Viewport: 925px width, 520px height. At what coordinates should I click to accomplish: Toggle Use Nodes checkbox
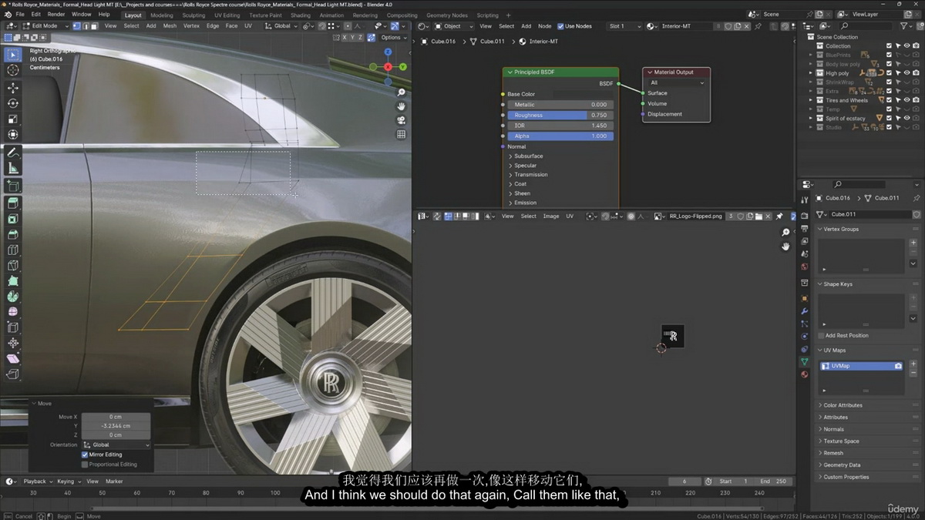click(560, 26)
